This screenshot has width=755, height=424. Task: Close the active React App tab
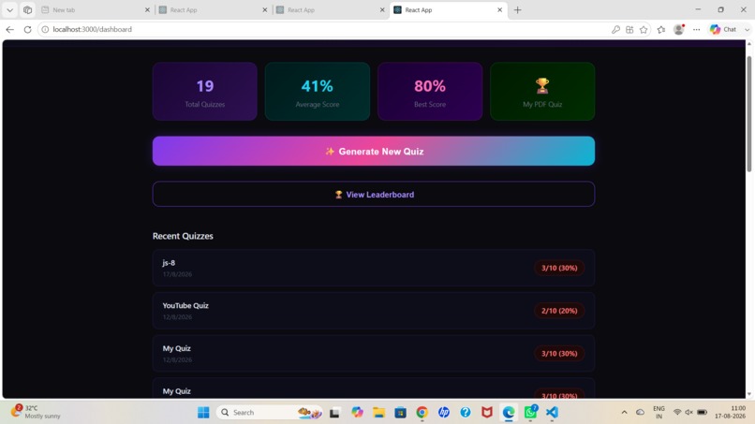[x=499, y=9]
